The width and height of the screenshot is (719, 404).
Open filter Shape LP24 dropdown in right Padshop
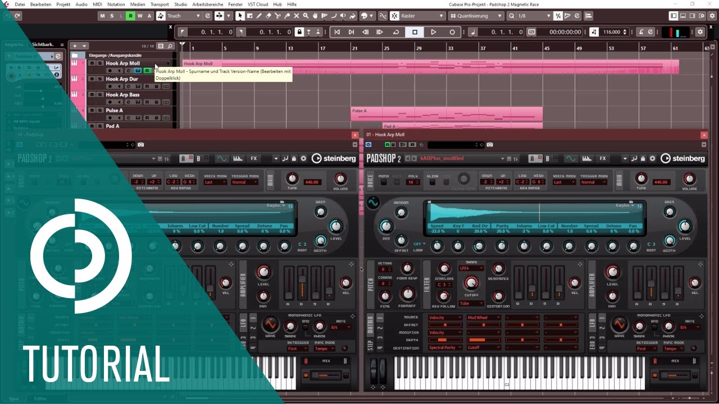pyautogui.click(x=471, y=268)
